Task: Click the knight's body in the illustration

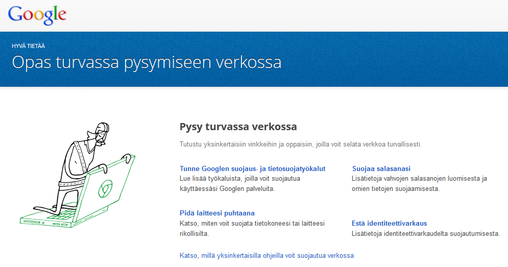Action: (x=77, y=163)
